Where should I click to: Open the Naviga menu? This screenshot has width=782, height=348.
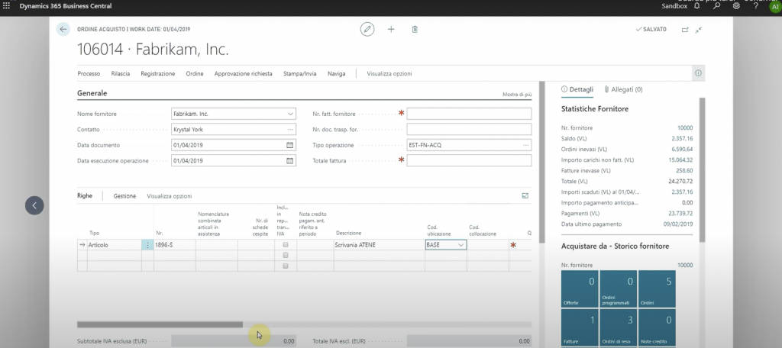pos(337,73)
